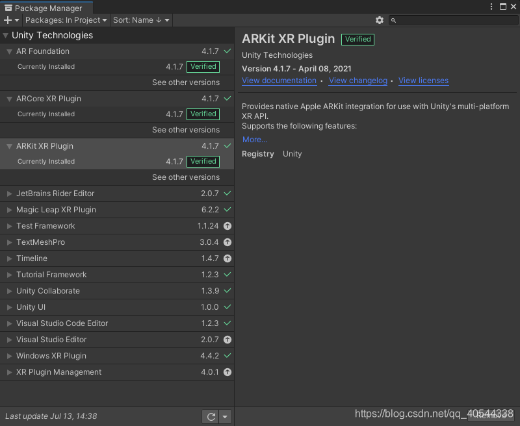Screen dimensions: 520x426
Task: Select ARCore XR Plugin Currently Installed row
Action: tap(117, 114)
